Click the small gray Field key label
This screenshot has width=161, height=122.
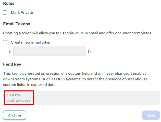(x=13, y=95)
